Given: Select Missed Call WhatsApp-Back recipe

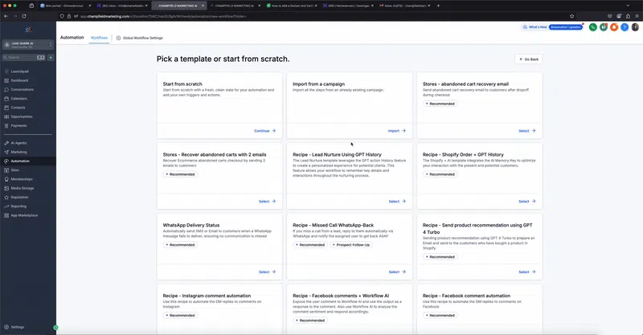Looking at the screenshot, I should tap(397, 272).
